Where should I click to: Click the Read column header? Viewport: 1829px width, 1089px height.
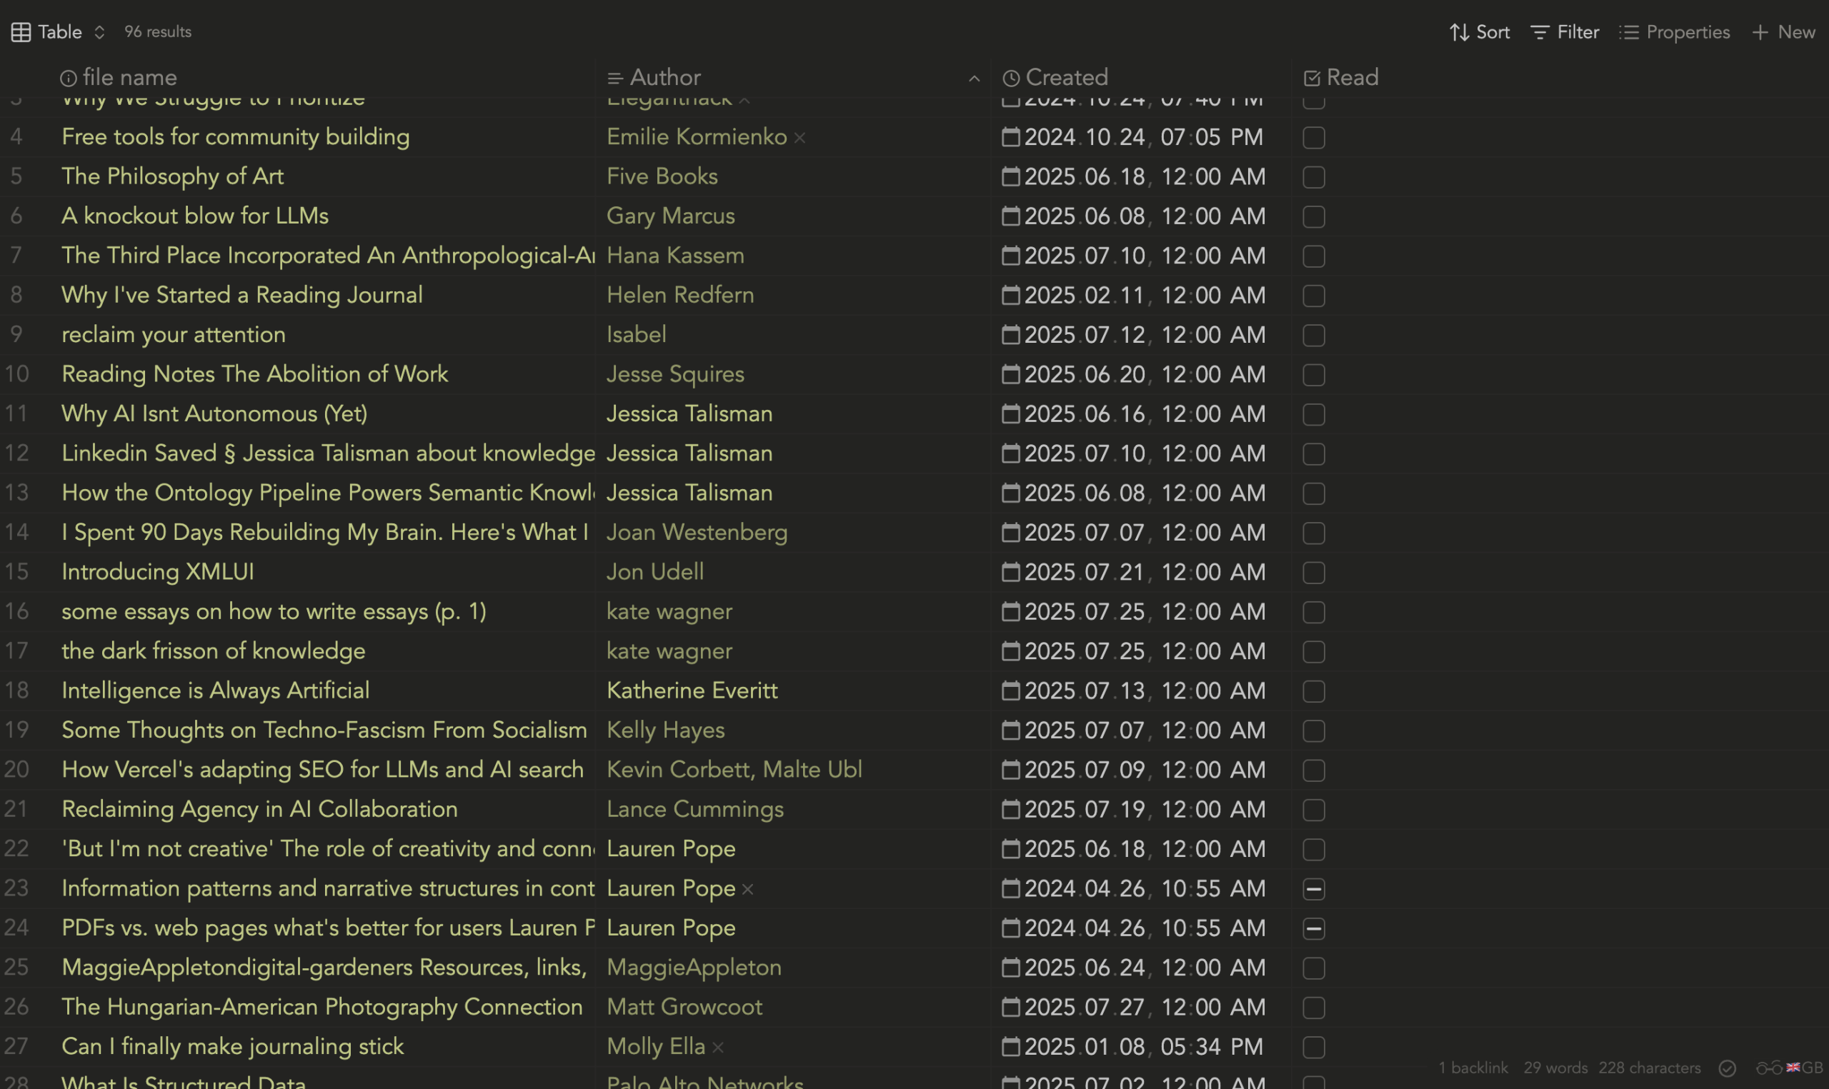[x=1351, y=78]
